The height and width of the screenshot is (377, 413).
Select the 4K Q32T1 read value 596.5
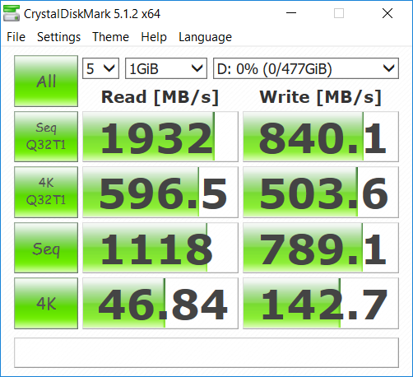160,192
